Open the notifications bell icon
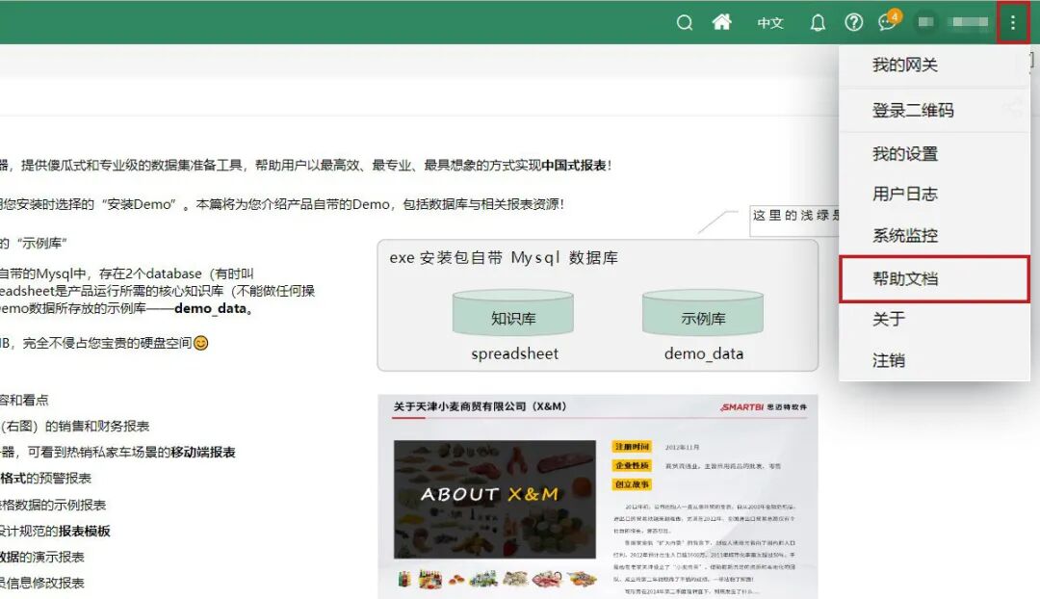Image resolution: width=1040 pixels, height=599 pixels. [817, 22]
